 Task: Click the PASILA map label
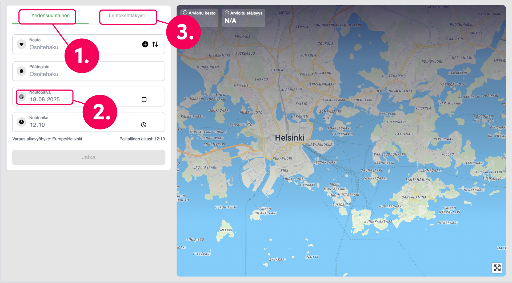point(277,70)
